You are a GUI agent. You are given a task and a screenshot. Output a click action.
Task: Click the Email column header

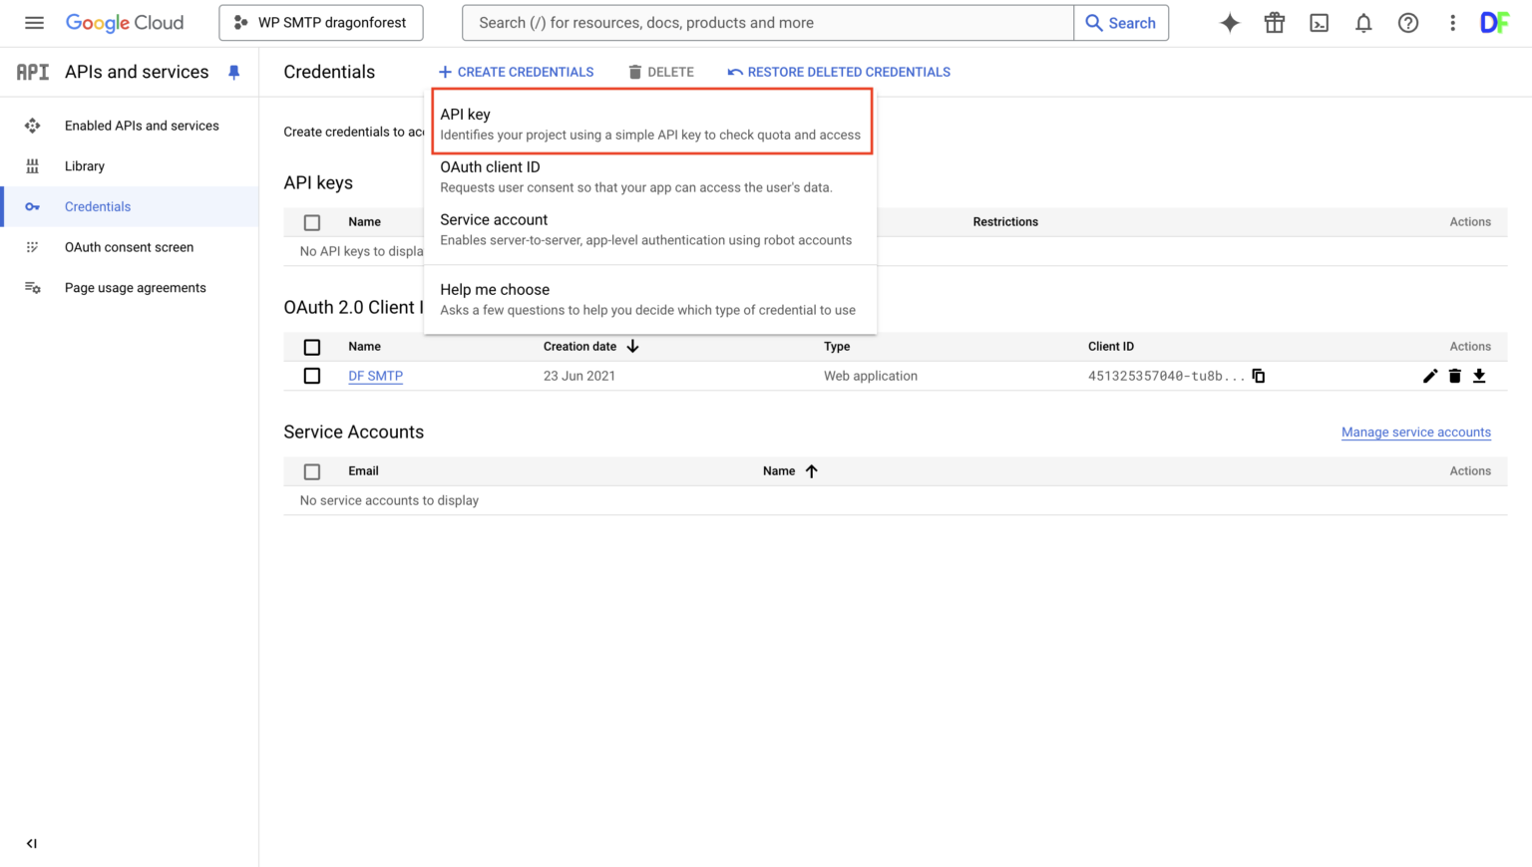tap(363, 470)
